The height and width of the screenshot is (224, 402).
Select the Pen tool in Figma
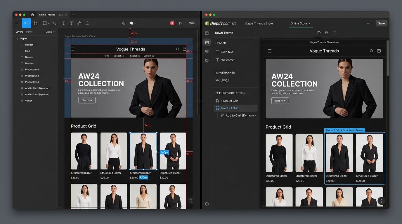(54, 23)
